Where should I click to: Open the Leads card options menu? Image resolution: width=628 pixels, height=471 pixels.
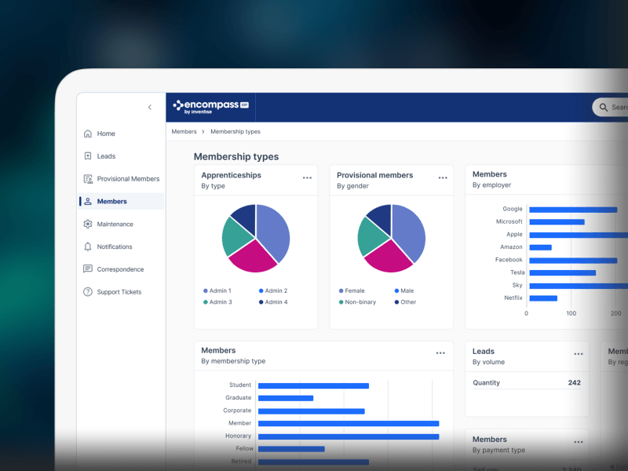click(578, 354)
